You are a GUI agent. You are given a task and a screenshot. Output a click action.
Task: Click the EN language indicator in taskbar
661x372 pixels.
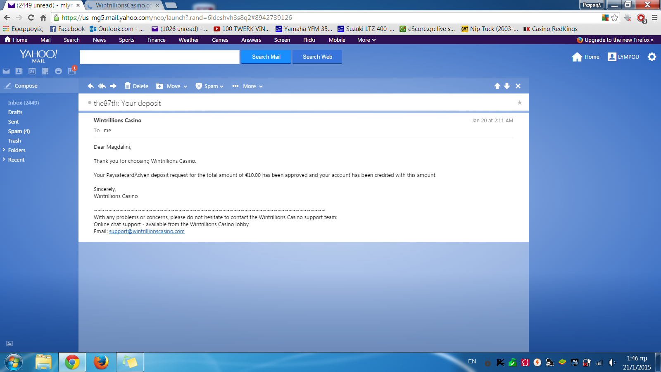tap(472, 361)
